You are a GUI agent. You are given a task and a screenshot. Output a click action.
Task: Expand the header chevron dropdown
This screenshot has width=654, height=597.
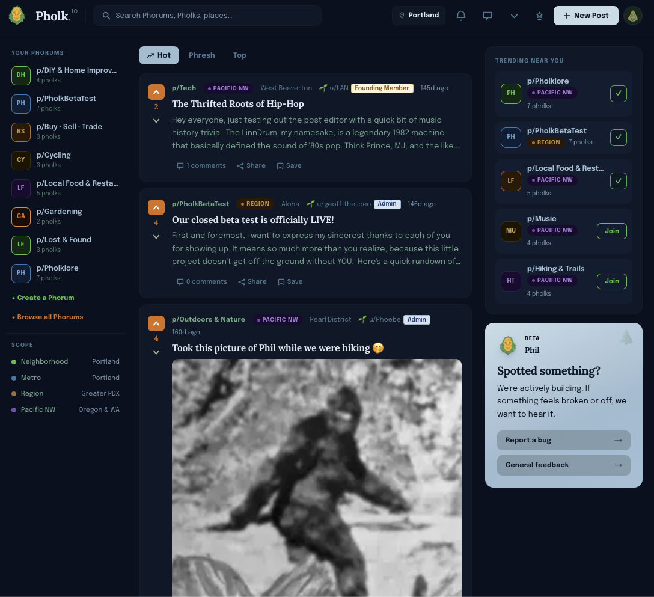pos(514,16)
